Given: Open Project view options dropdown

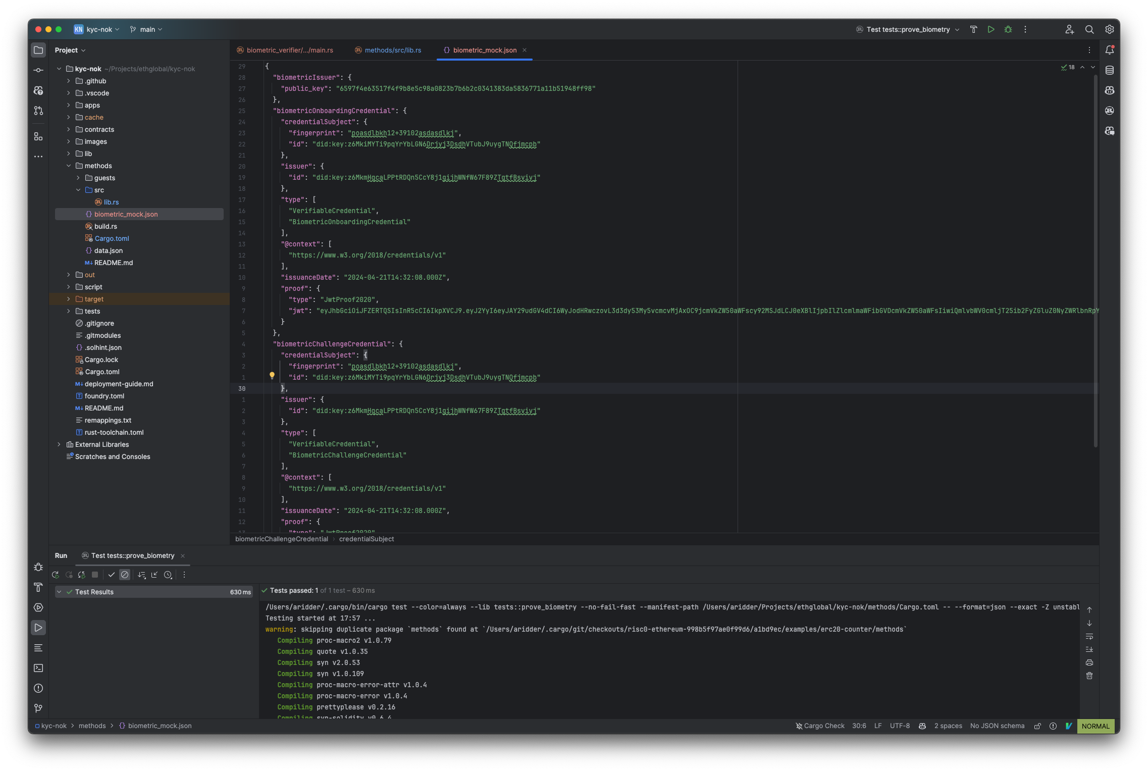Looking at the screenshot, I should click(70, 50).
